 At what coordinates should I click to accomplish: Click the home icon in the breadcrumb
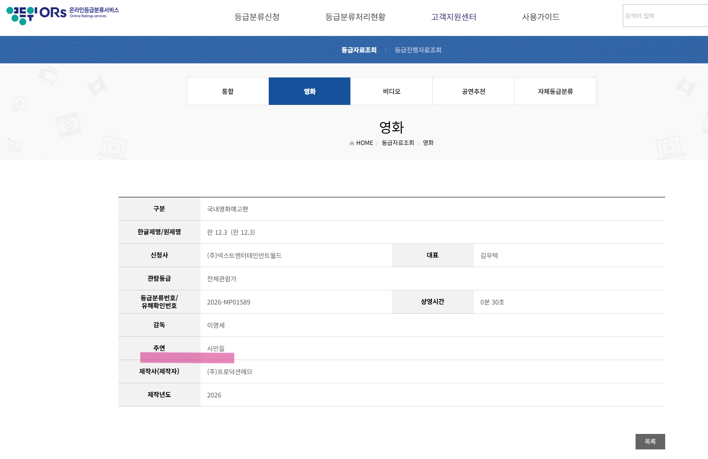coord(352,143)
